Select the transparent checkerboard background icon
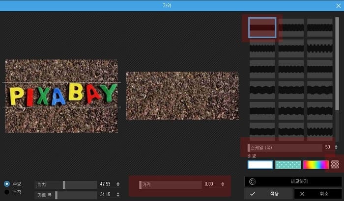The height and width of the screenshot is (201, 344). pyautogui.click(x=335, y=164)
